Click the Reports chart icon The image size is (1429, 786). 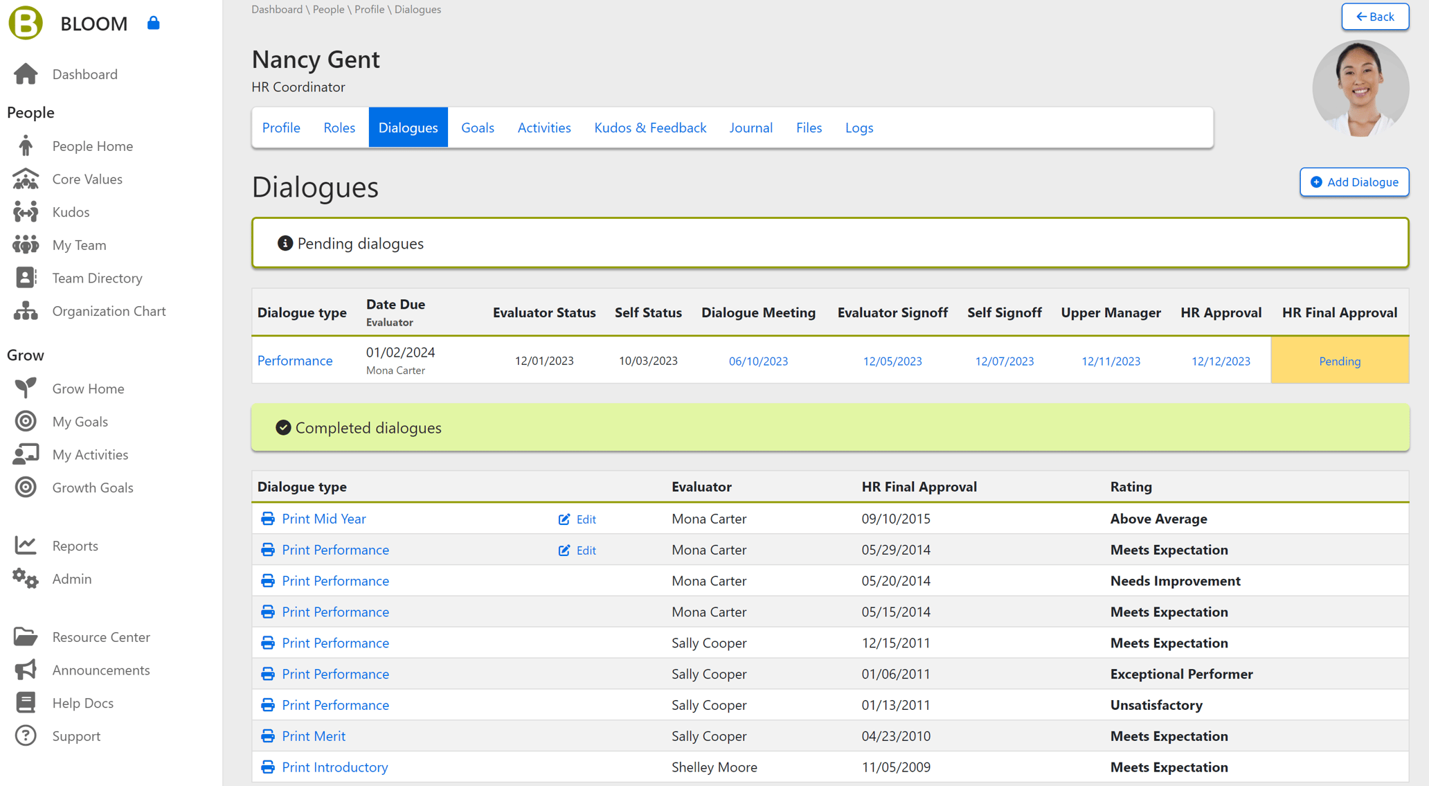pyautogui.click(x=26, y=546)
